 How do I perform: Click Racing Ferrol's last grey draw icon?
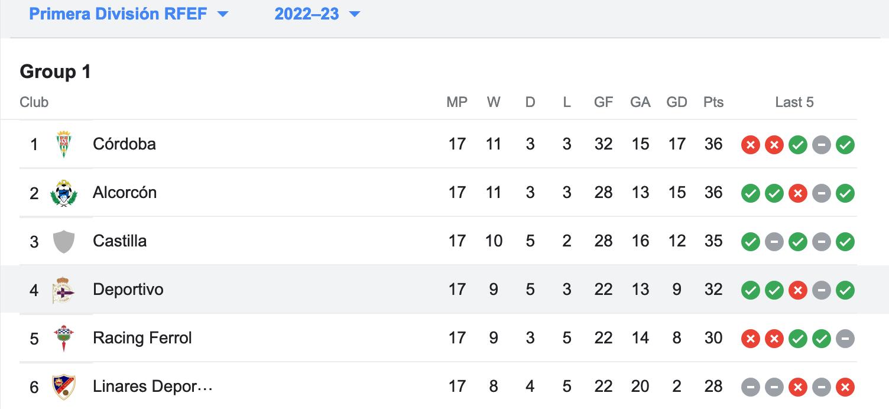click(x=845, y=339)
